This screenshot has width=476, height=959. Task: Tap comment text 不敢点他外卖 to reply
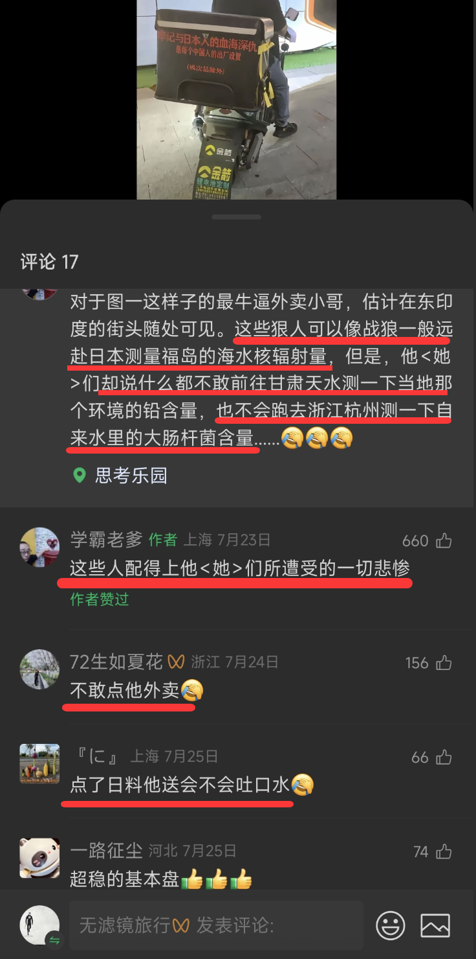[x=125, y=691]
